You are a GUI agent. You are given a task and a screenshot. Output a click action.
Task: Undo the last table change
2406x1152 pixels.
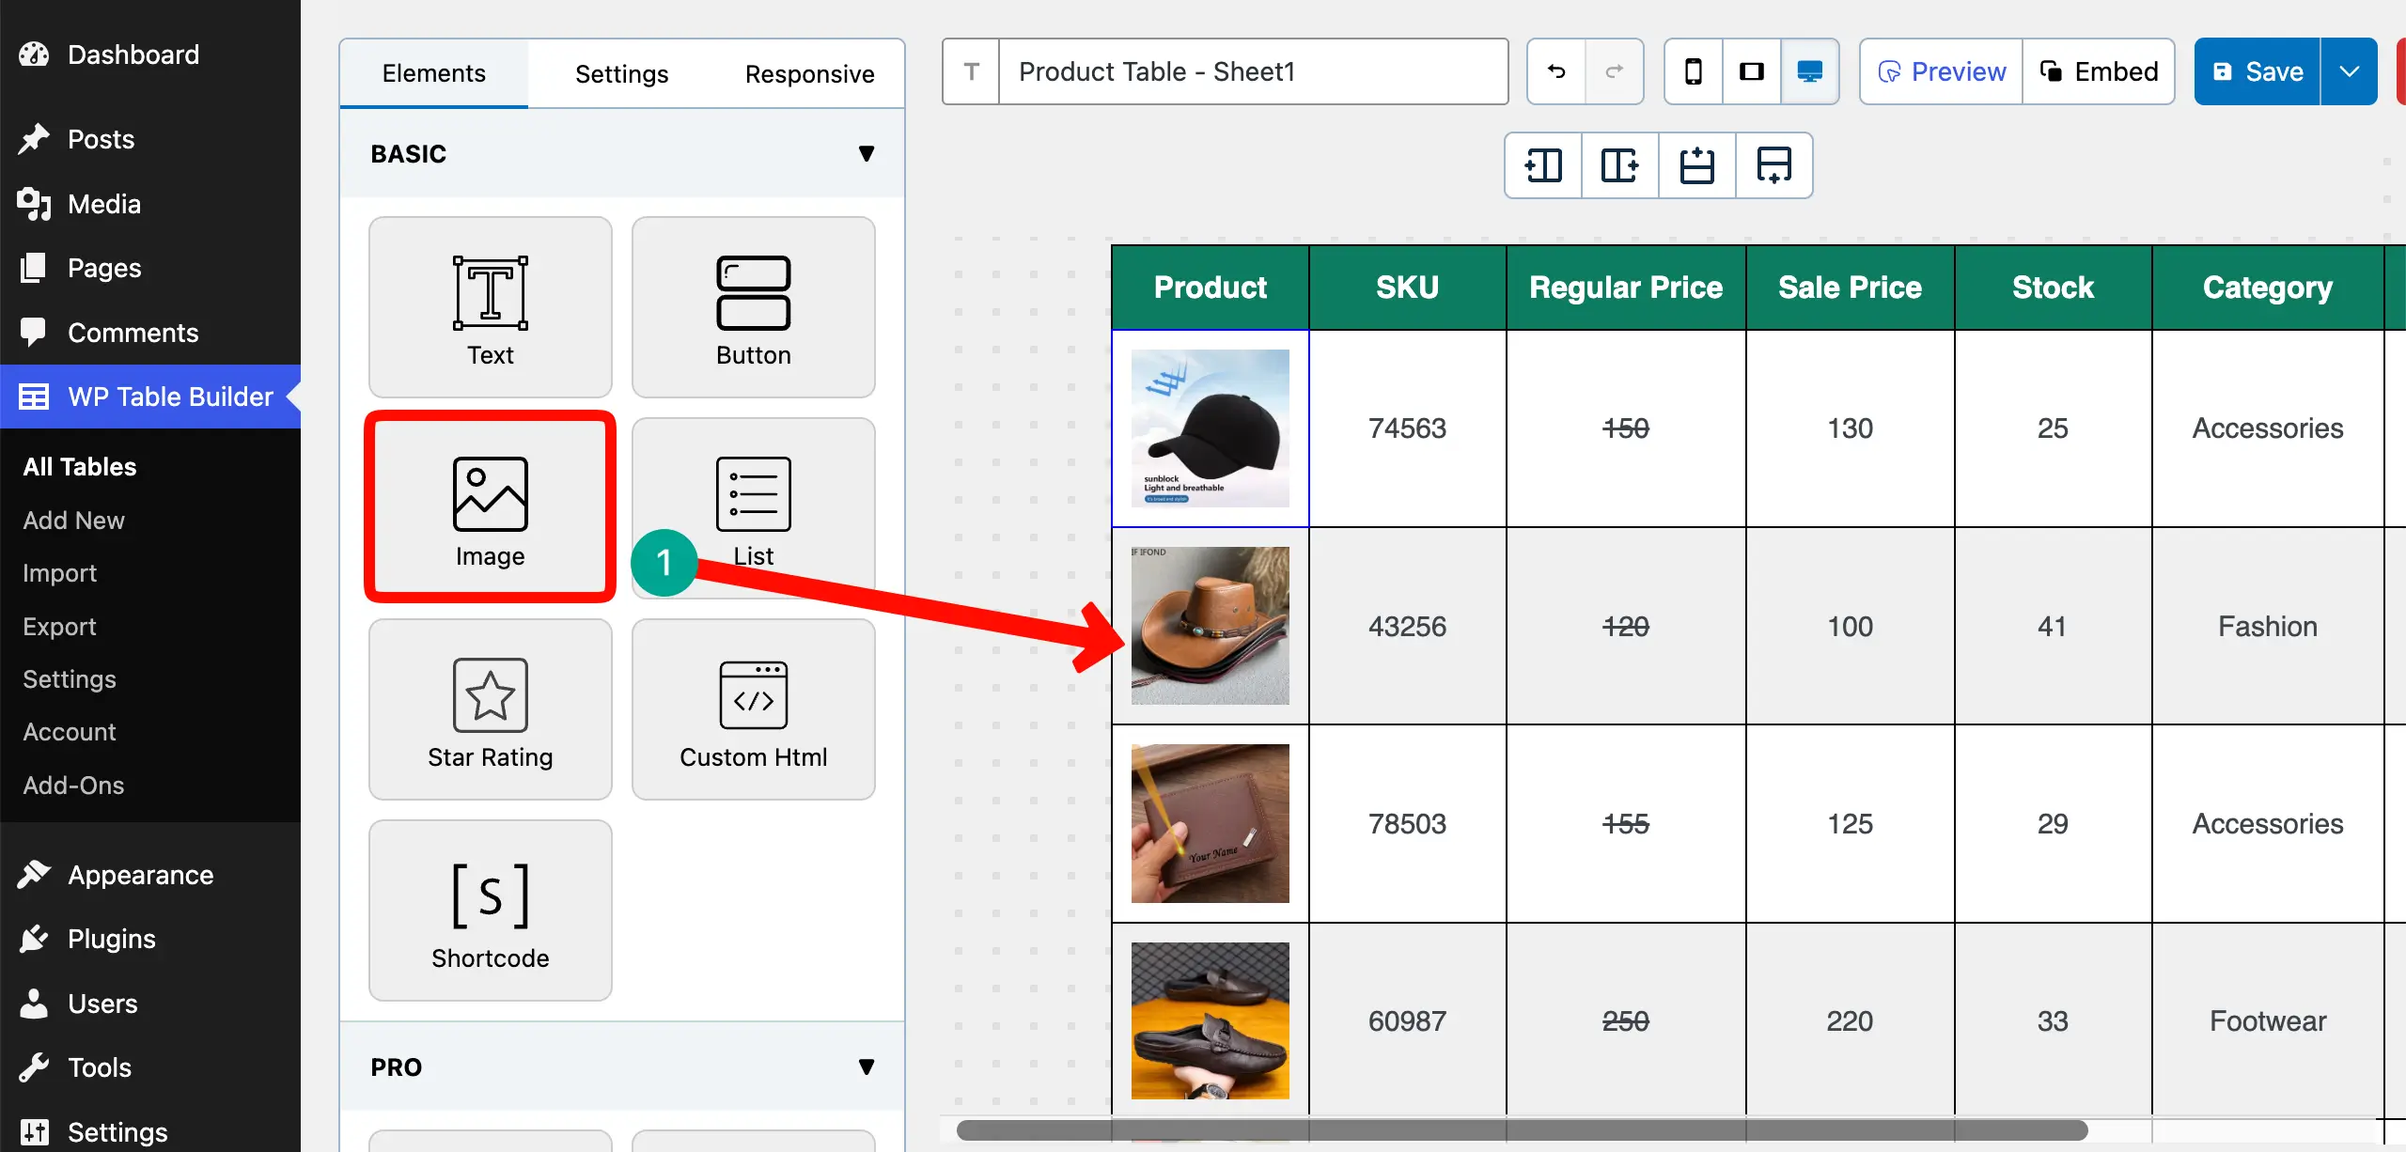tap(1555, 71)
